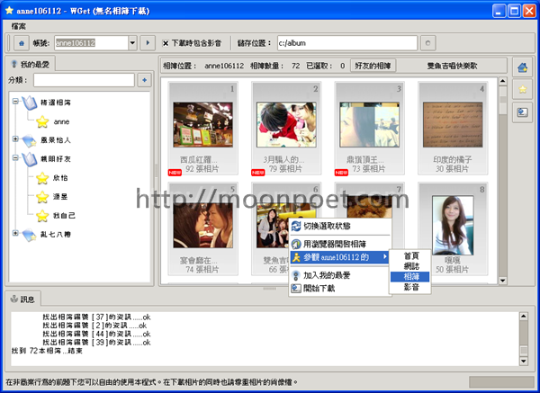Select 相簿 in the submenu
The width and height of the screenshot is (540, 393).
tap(410, 277)
